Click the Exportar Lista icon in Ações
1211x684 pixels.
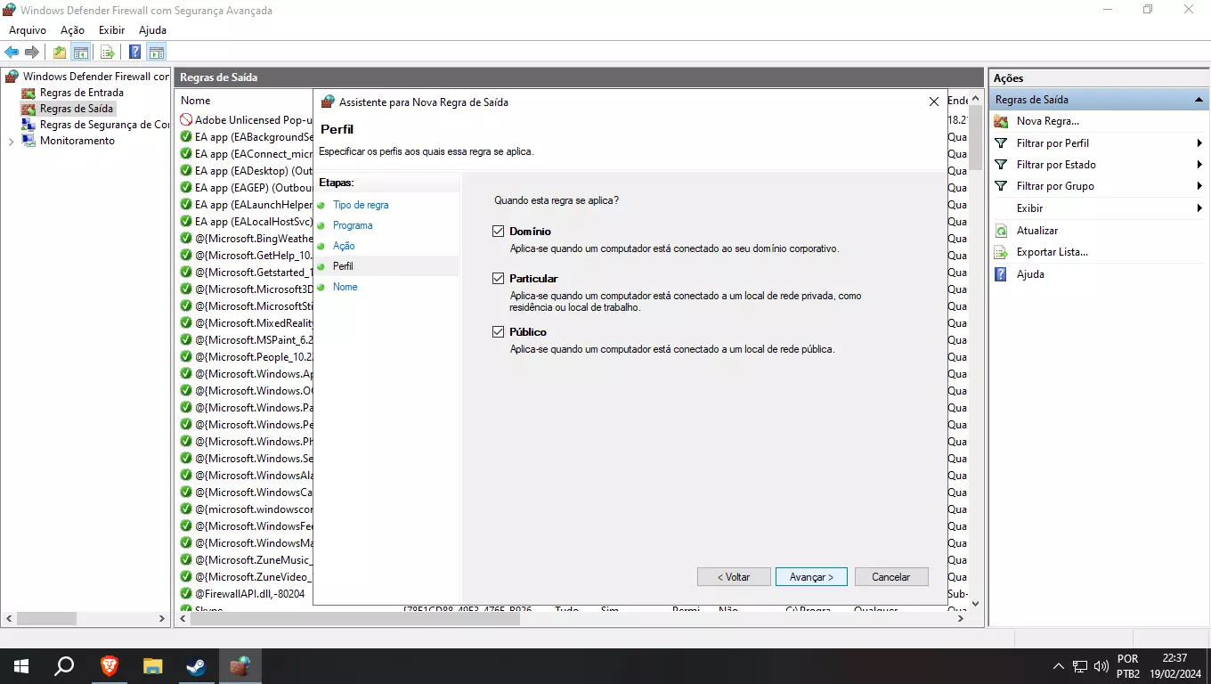(1002, 252)
